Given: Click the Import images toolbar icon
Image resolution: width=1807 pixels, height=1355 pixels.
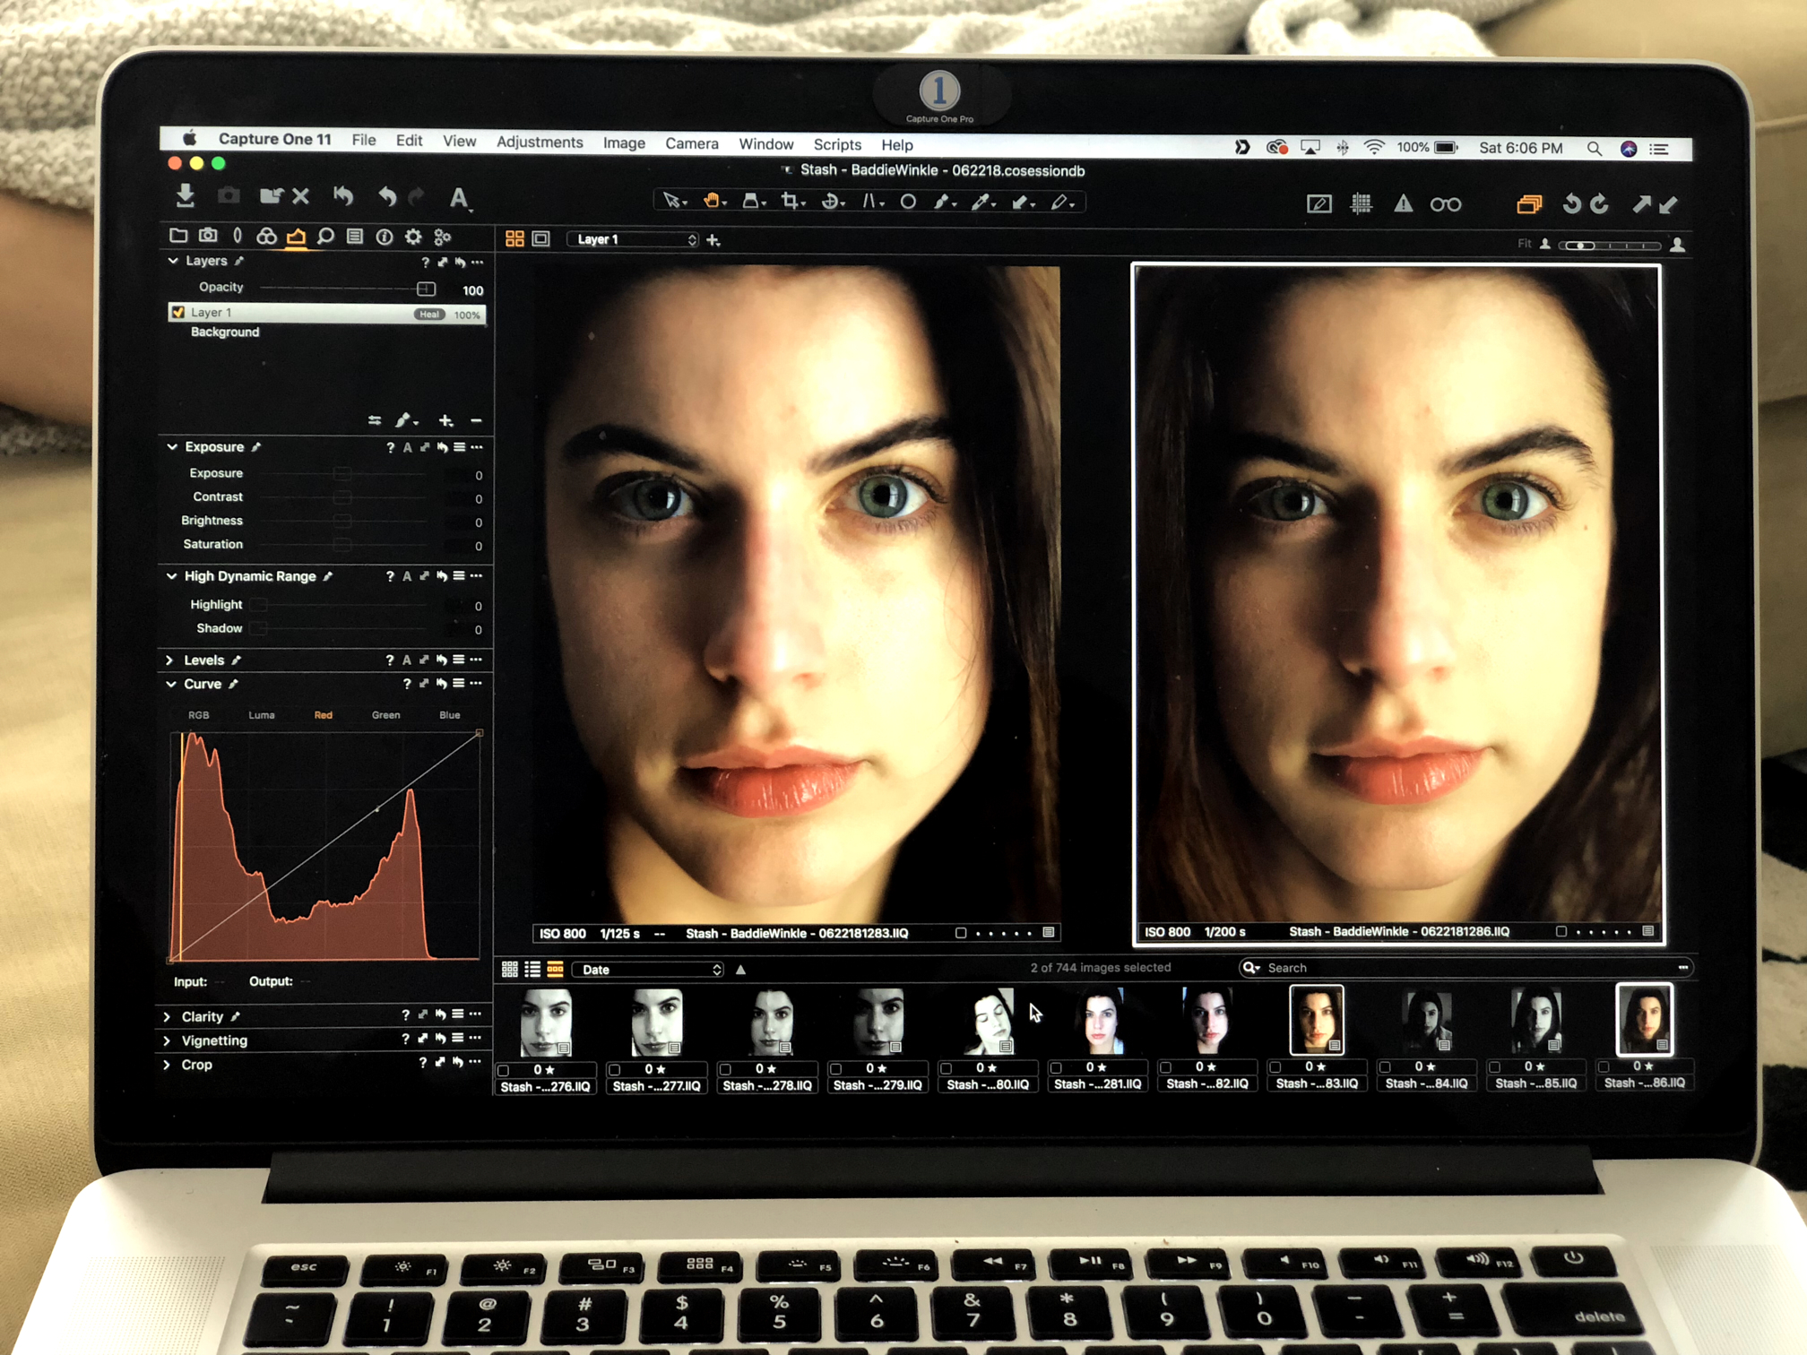Looking at the screenshot, I should tap(186, 195).
